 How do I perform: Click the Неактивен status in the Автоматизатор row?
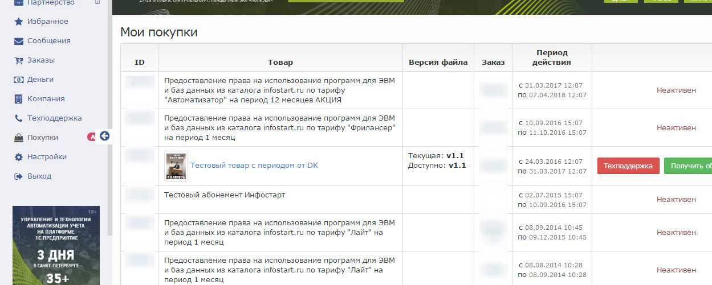click(676, 90)
